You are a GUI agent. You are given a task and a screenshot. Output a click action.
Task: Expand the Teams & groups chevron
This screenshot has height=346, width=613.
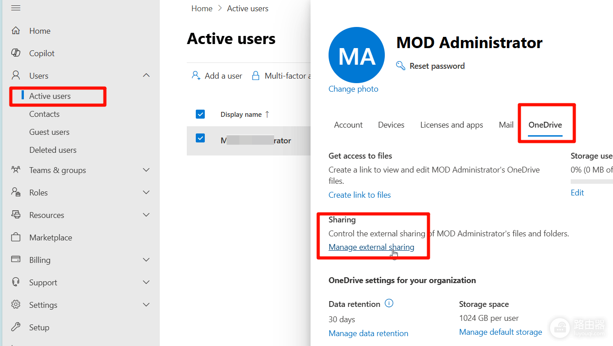(146, 170)
